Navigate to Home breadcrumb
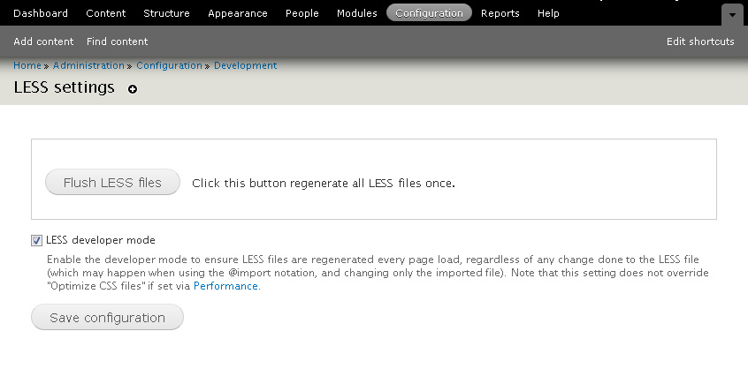Viewport: 748px width, 384px height. [27, 65]
